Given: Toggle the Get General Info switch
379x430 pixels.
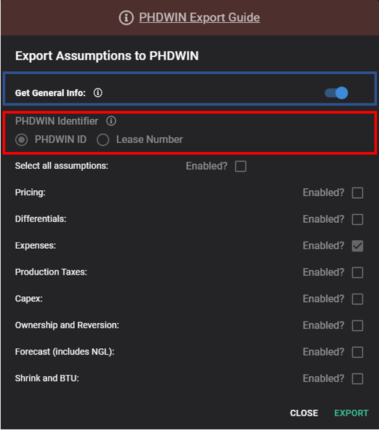Looking at the screenshot, I should pos(336,93).
